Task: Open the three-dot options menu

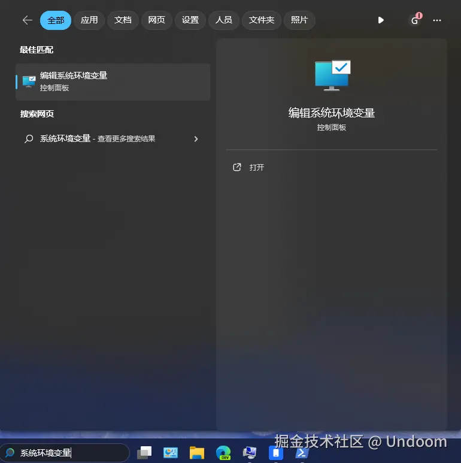Action: (437, 20)
